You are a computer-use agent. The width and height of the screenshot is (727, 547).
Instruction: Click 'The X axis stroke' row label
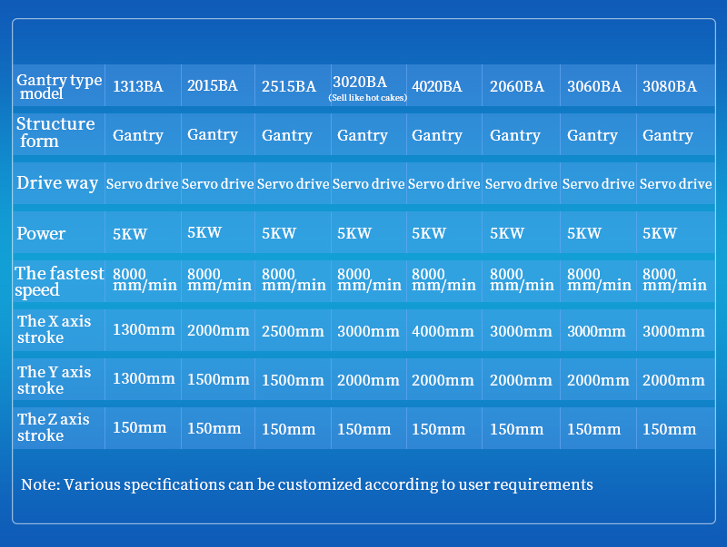tap(54, 329)
